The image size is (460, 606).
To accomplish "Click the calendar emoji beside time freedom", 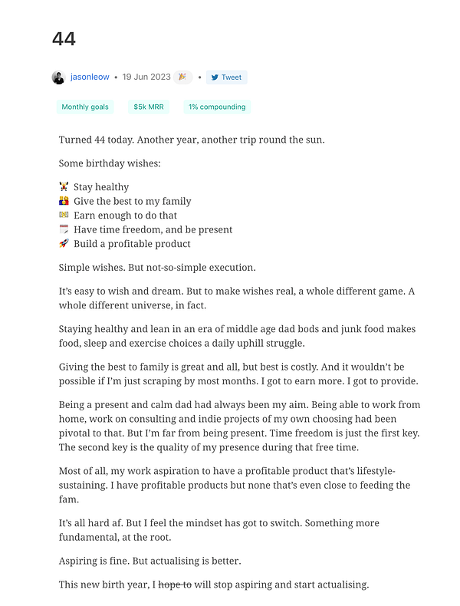I will point(64,229).
